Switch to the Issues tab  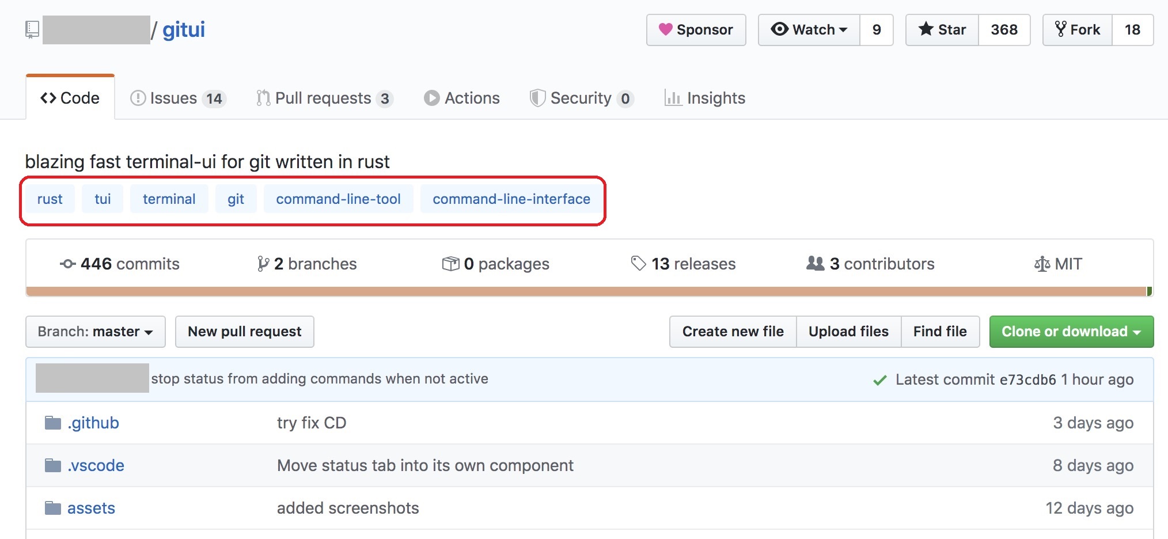pos(177,98)
